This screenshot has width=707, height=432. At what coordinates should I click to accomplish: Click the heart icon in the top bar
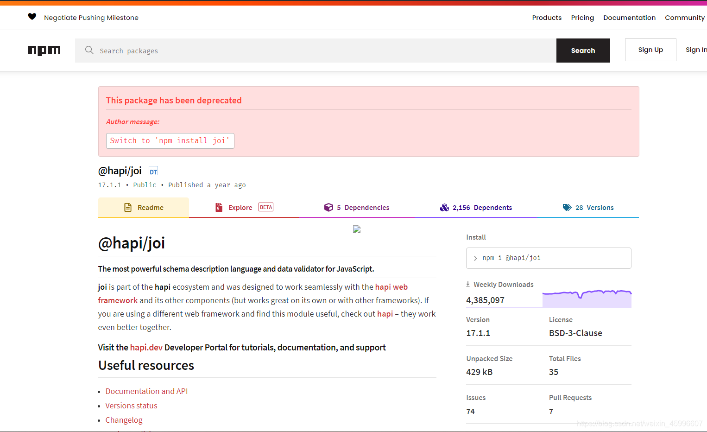[32, 17]
